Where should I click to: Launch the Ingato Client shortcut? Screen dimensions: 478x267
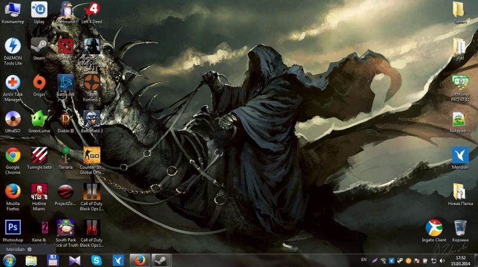point(434,231)
